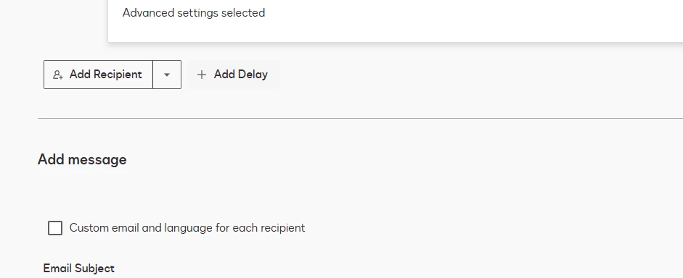Viewport: 683px width, 278px height.
Task: Add a delay between recipients
Action: click(x=233, y=75)
